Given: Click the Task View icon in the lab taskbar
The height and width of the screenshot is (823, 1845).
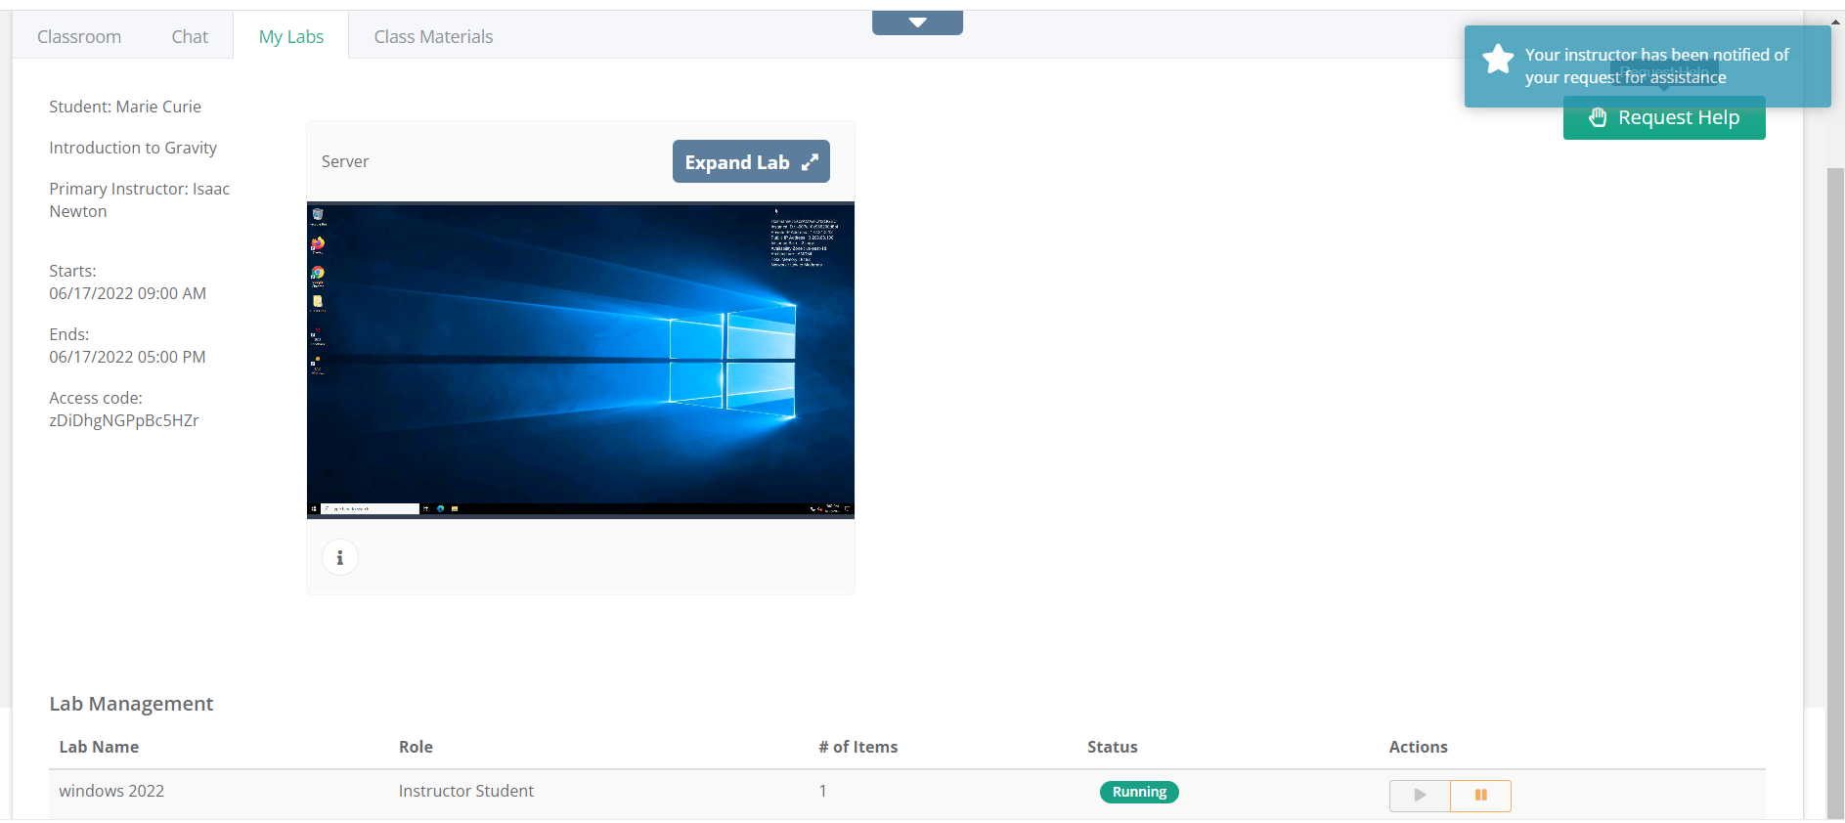Looking at the screenshot, I should tap(425, 508).
